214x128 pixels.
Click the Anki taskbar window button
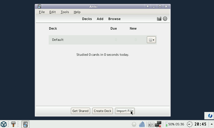coord(25,124)
